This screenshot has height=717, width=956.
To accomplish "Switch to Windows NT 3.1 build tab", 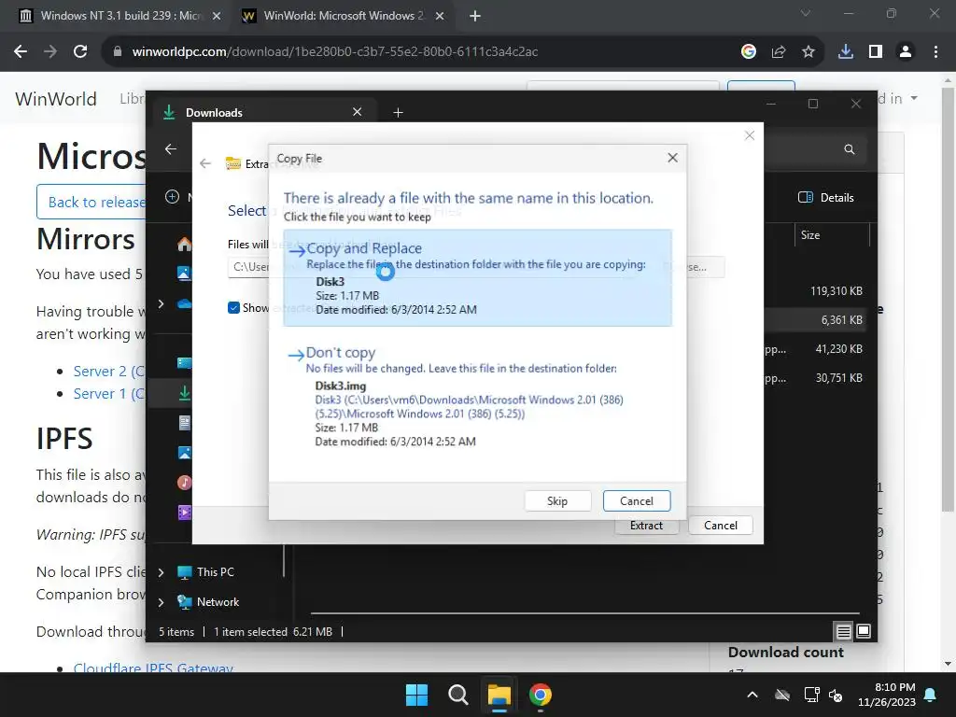I will click(x=120, y=16).
